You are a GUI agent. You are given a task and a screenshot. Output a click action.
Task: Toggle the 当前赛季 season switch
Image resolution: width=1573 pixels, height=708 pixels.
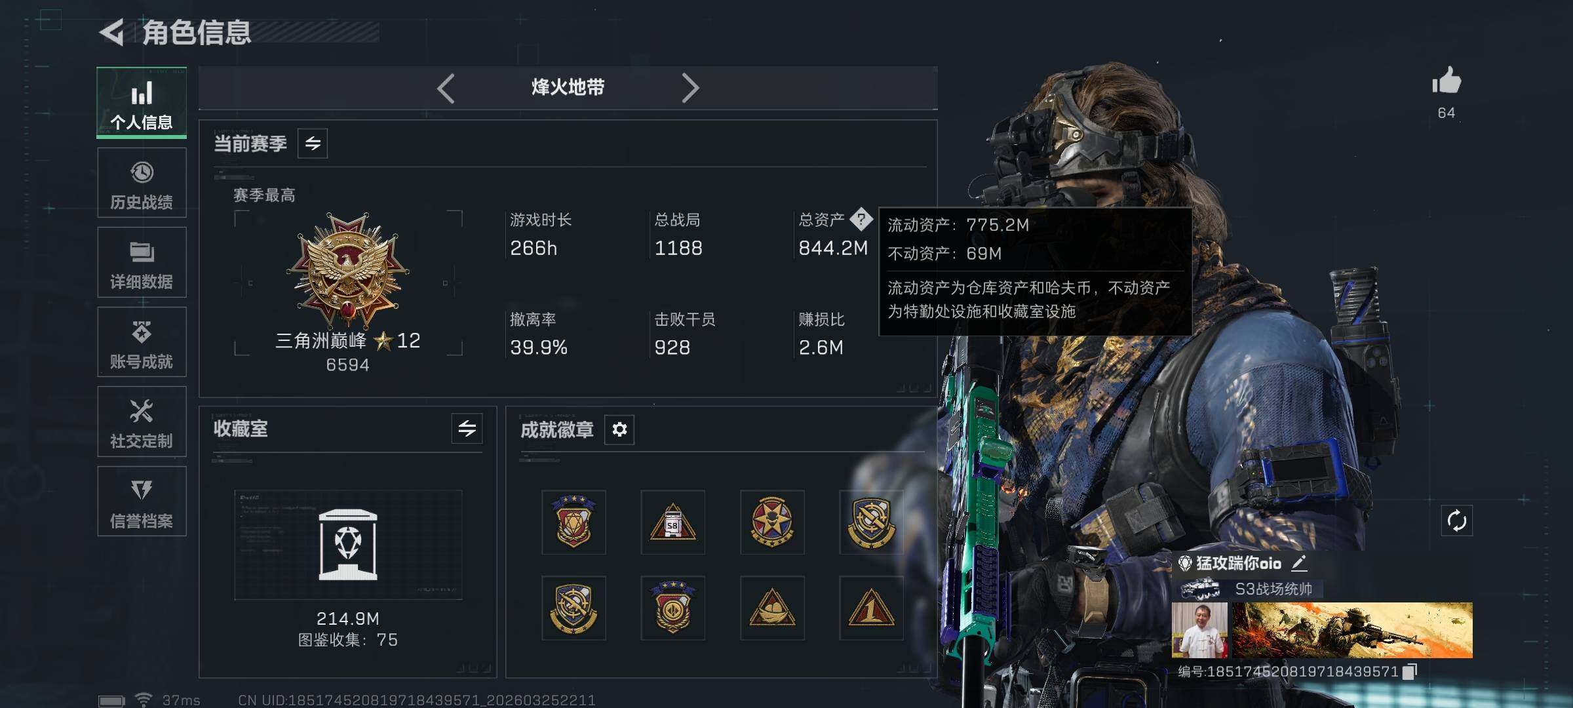click(313, 143)
